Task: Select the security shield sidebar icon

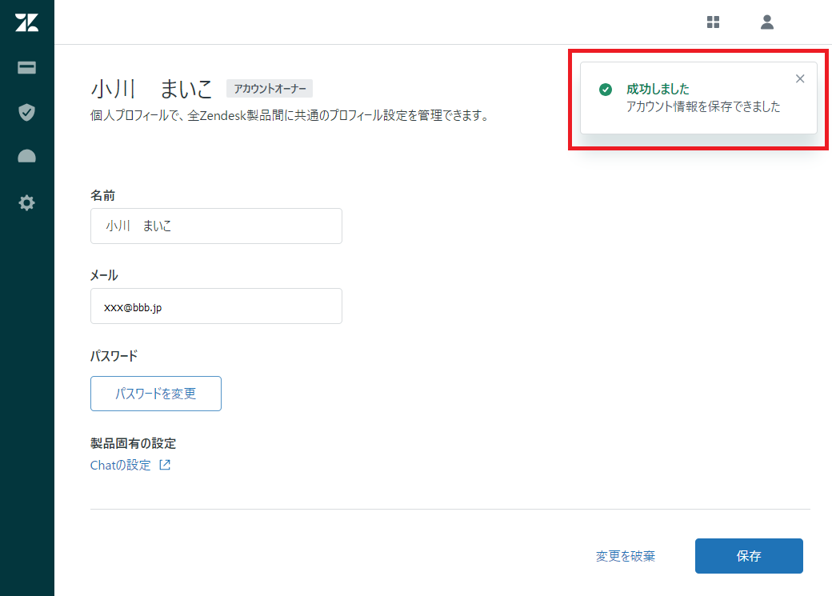Action: pos(26,112)
